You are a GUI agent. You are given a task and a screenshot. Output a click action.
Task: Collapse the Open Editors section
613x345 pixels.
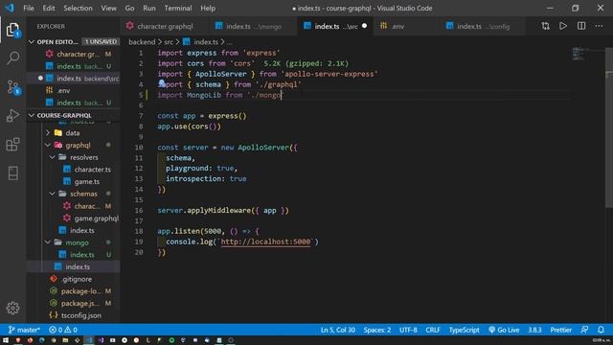coord(32,42)
